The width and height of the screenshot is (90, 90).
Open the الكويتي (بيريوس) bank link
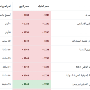[x=81, y=84]
